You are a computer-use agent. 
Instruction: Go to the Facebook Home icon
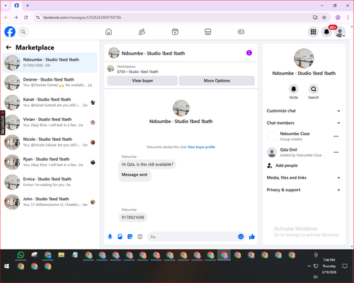108,32
